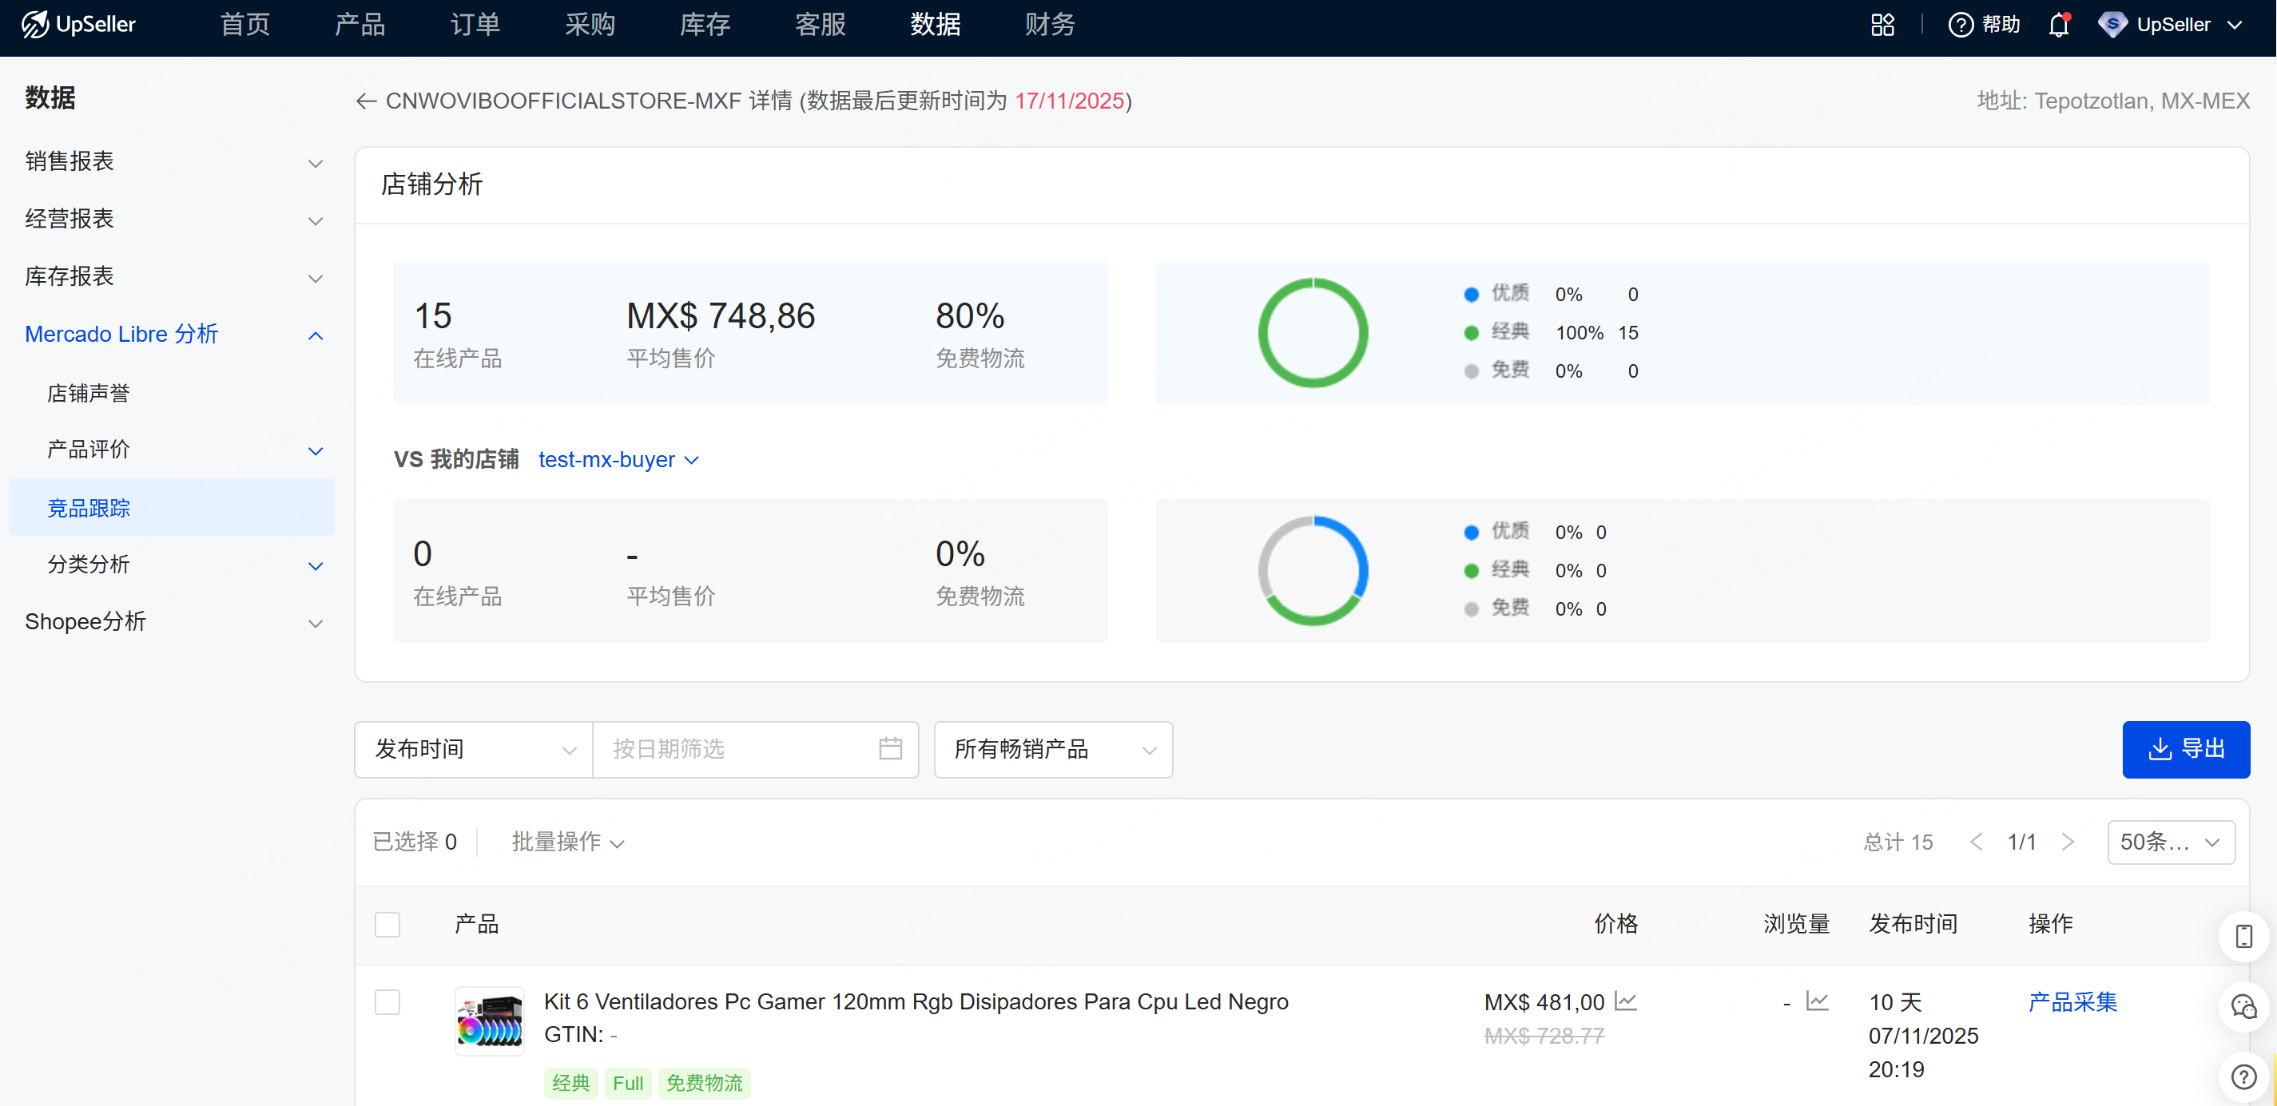The height and width of the screenshot is (1106, 2277).
Task: Tick the select-all checkbox in table header
Action: pos(387,924)
